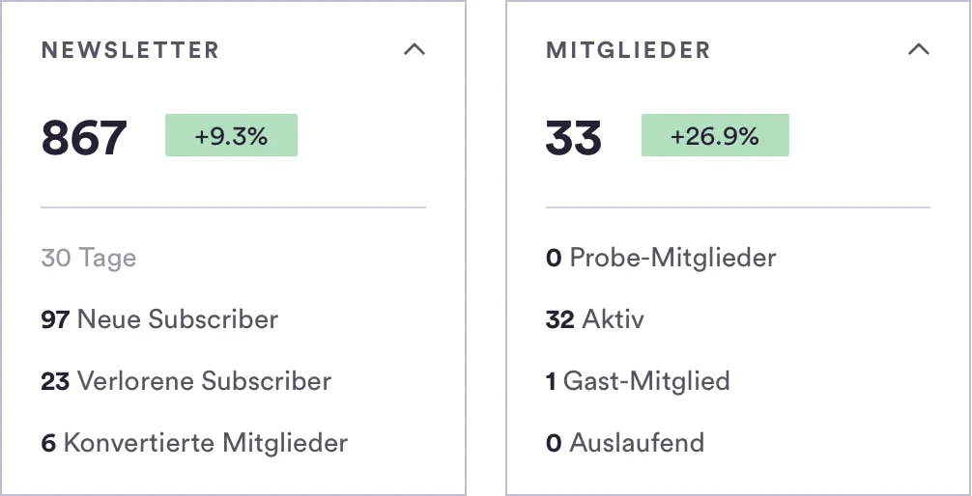Click the +26.9% growth badge
972x496 pixels.
(x=715, y=136)
